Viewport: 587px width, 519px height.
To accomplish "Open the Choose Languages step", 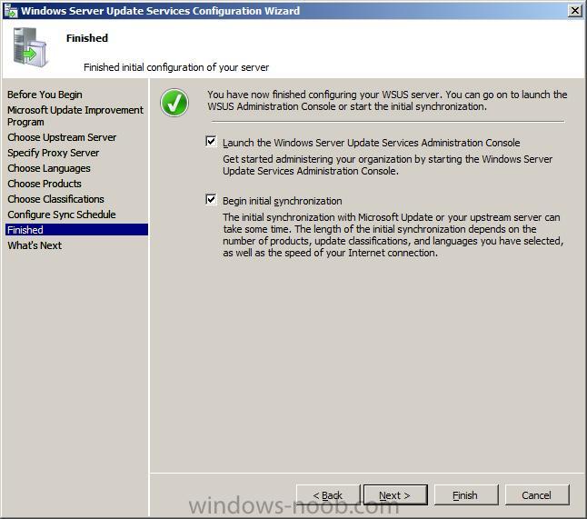I will pyautogui.click(x=49, y=168).
